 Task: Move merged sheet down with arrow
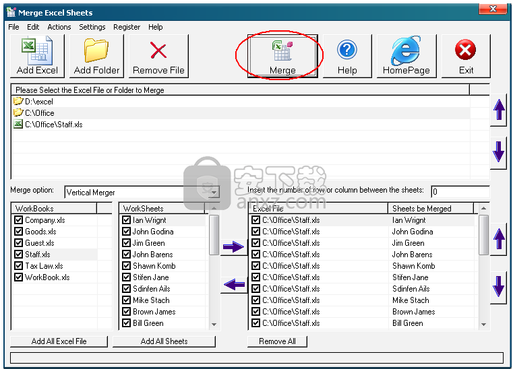(499, 286)
